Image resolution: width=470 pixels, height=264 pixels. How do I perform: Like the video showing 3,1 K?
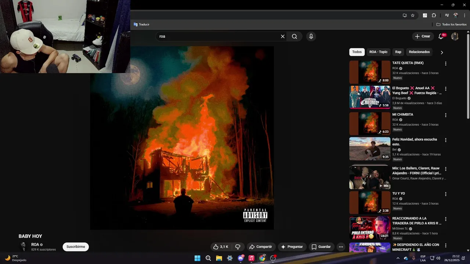point(221,247)
